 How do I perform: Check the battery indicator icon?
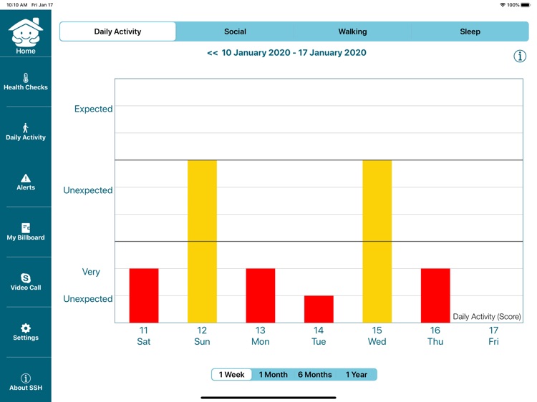pyautogui.click(x=526, y=5)
